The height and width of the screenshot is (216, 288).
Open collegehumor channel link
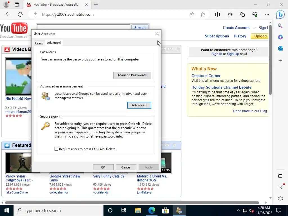pos(58,192)
